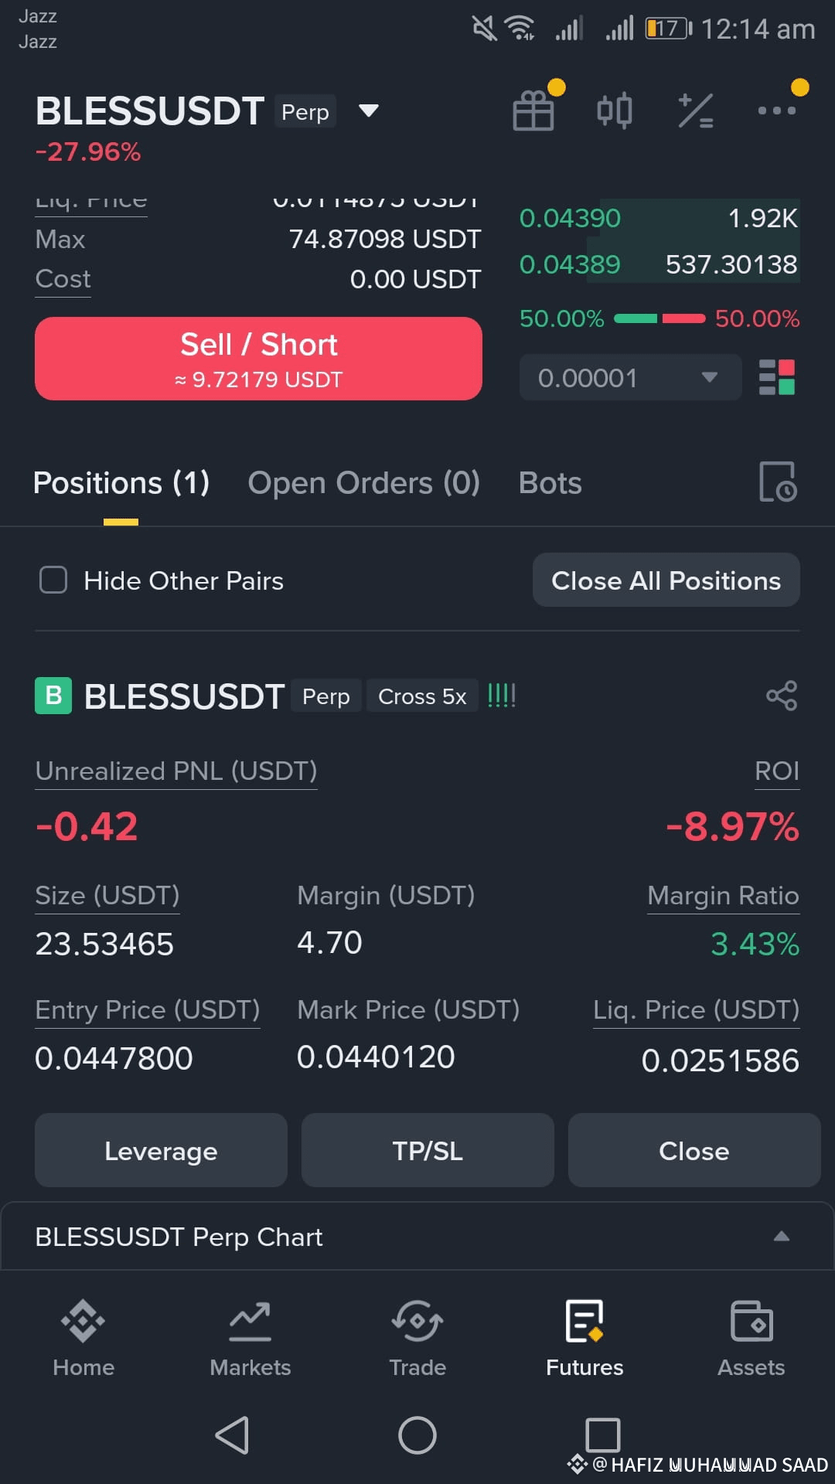Open the 0.00001 price precision dropdown
This screenshot has height=1484, width=835.
click(630, 377)
